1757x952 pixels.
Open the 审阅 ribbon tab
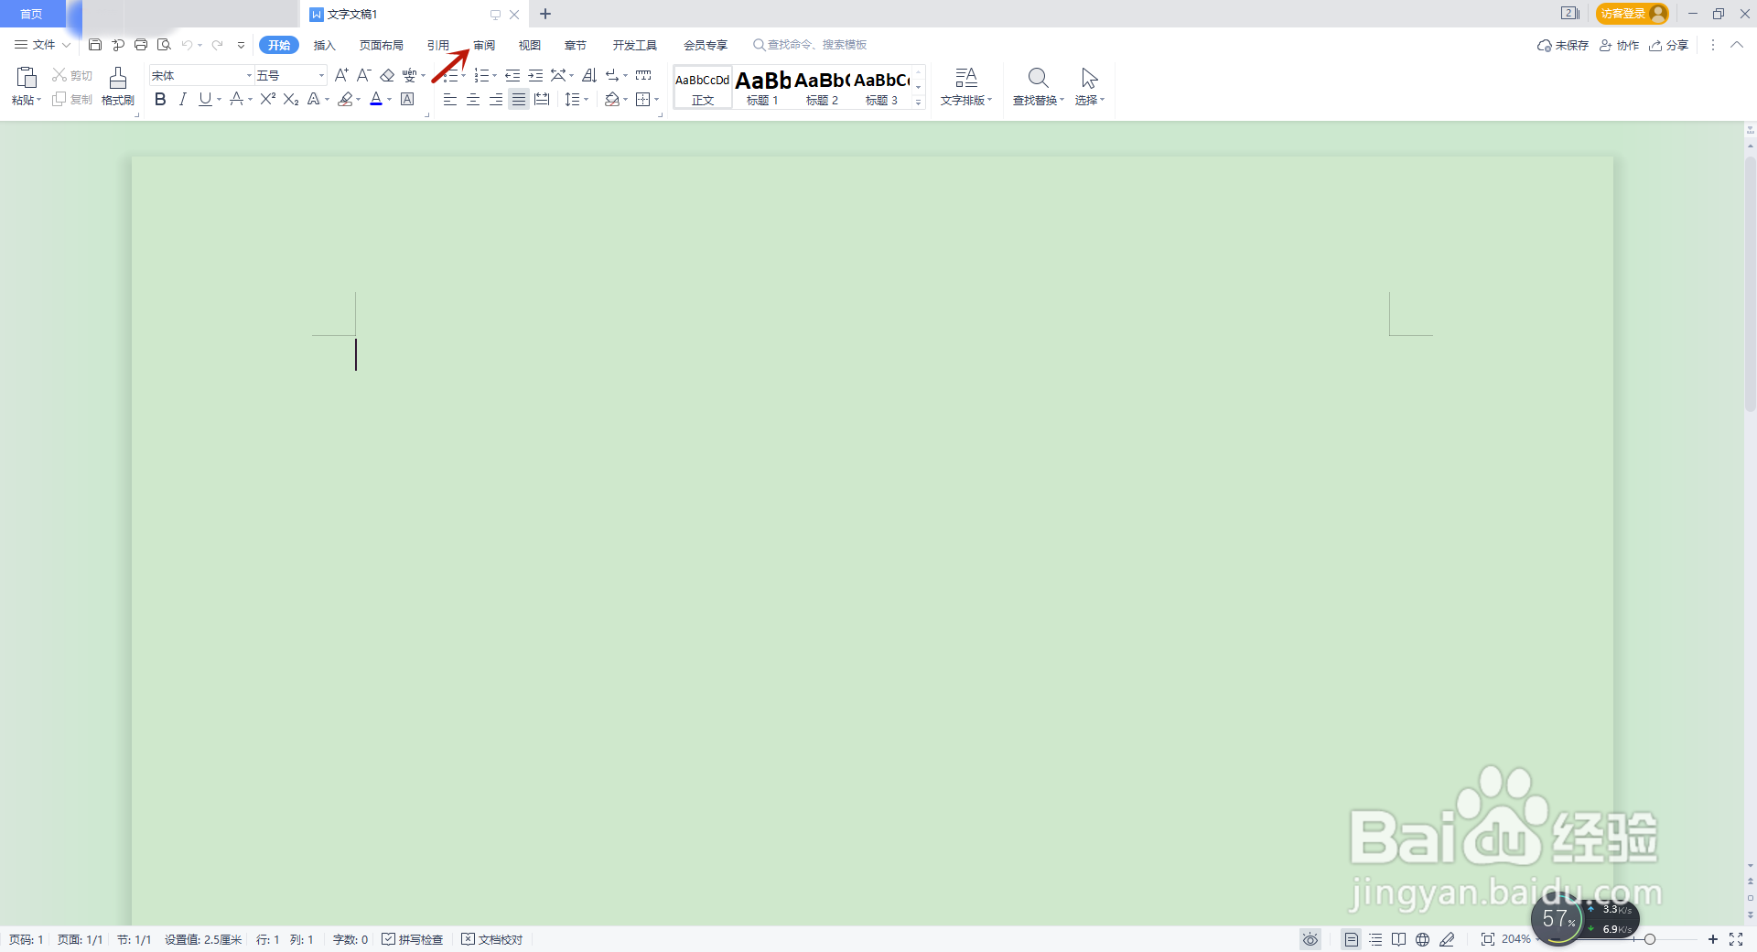point(484,45)
